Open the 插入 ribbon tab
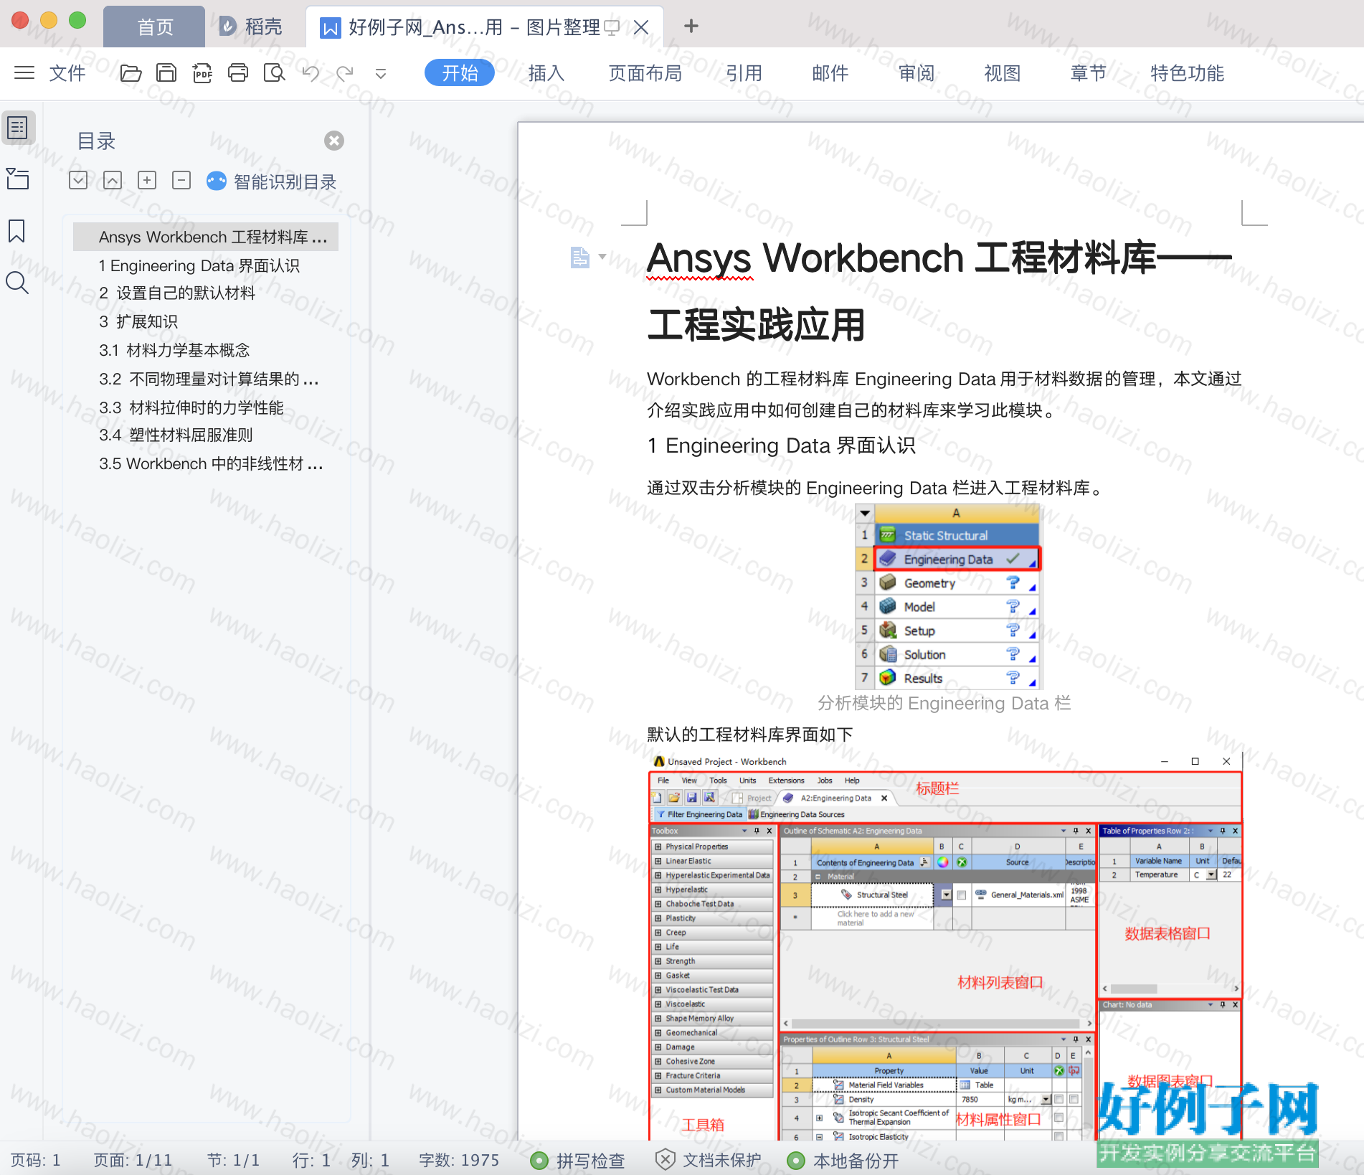 546,72
